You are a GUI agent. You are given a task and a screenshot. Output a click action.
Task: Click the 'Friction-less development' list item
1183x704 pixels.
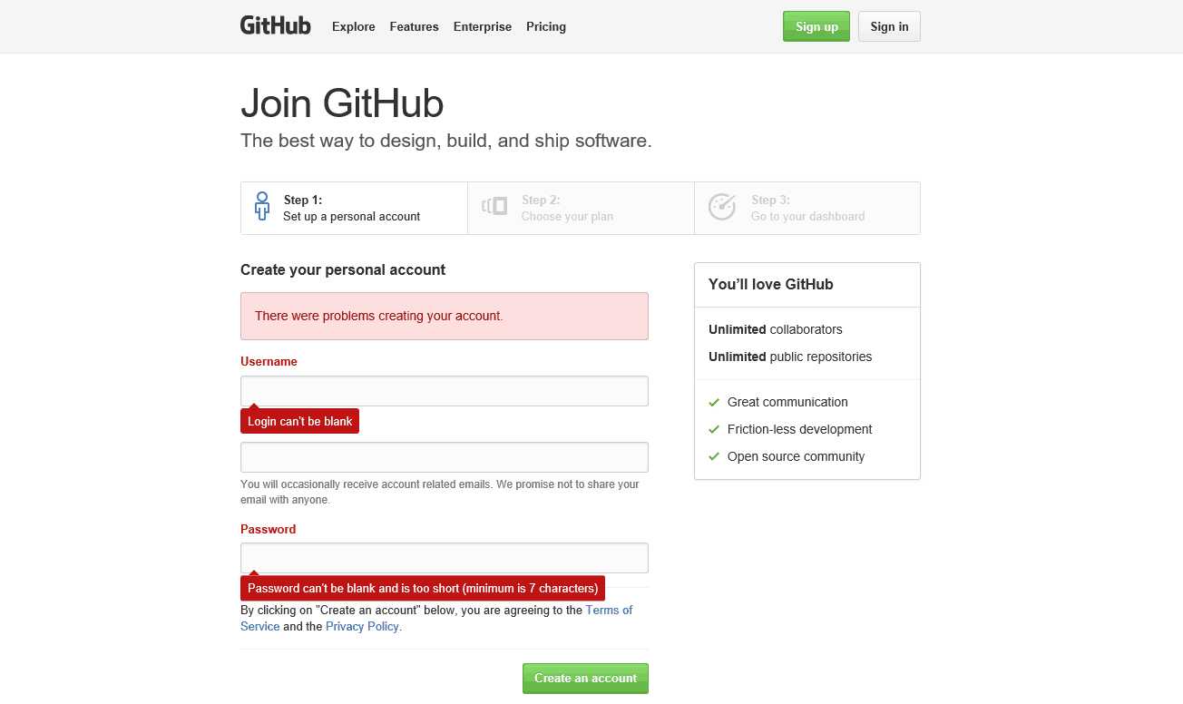(799, 429)
